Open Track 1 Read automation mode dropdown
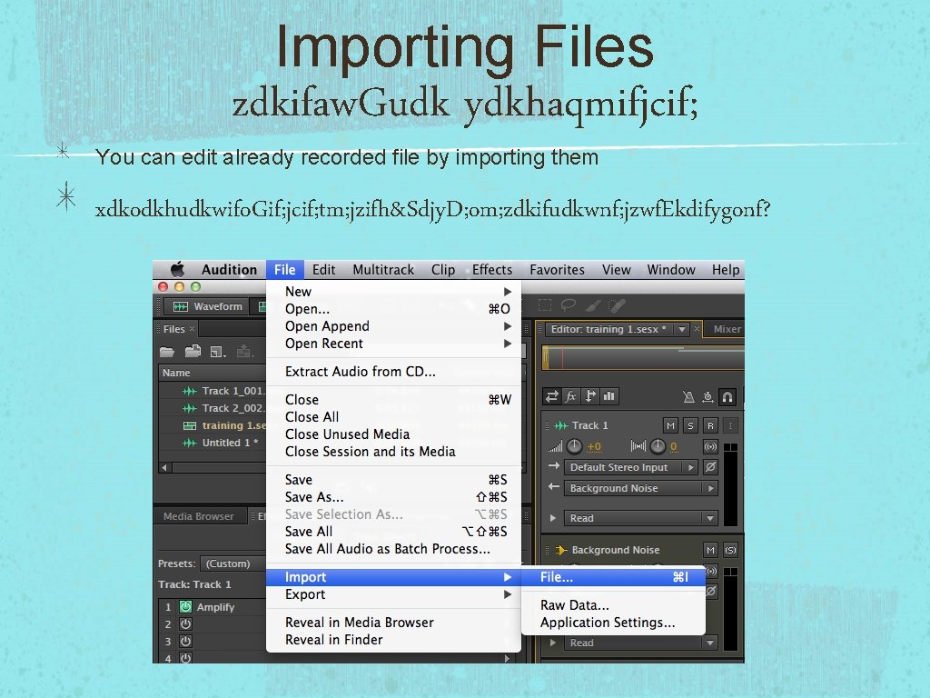The image size is (930, 698). click(x=640, y=518)
